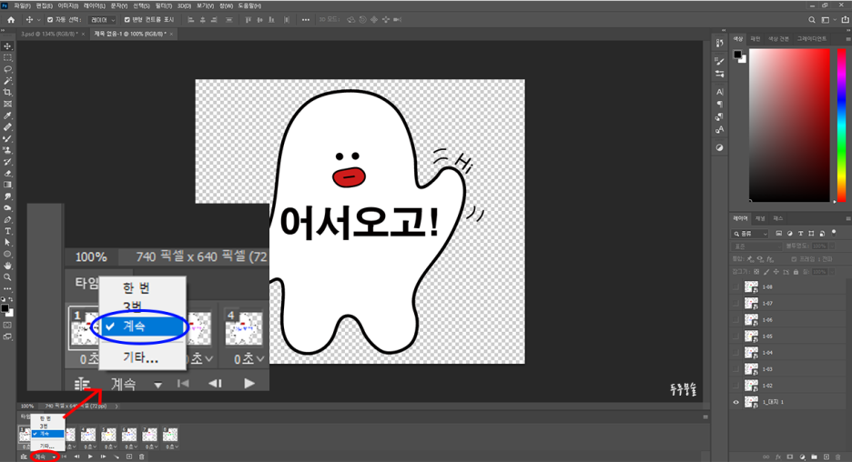This screenshot has width=852, height=462.
Task: Show the 1-08 layer
Action: (x=735, y=286)
